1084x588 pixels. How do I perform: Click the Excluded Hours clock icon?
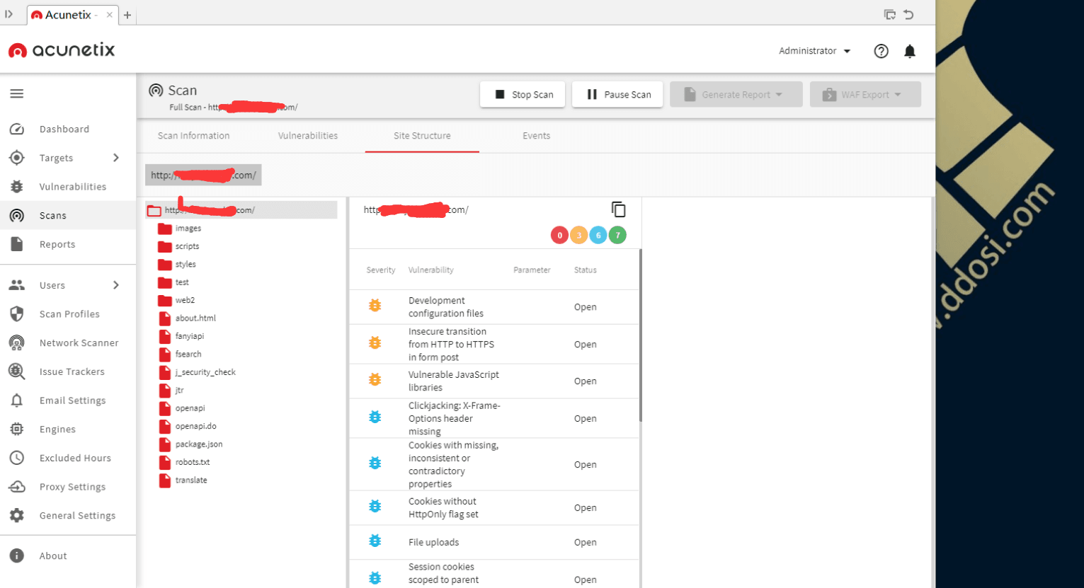pyautogui.click(x=17, y=458)
